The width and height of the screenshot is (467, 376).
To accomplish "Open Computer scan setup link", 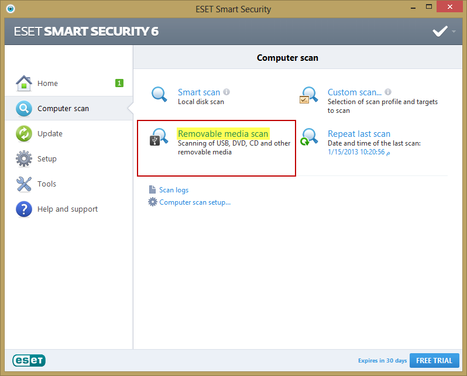I will pyautogui.click(x=195, y=202).
